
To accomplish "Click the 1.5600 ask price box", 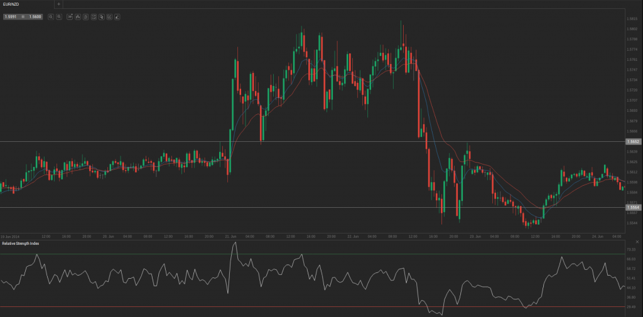I will 35,17.
